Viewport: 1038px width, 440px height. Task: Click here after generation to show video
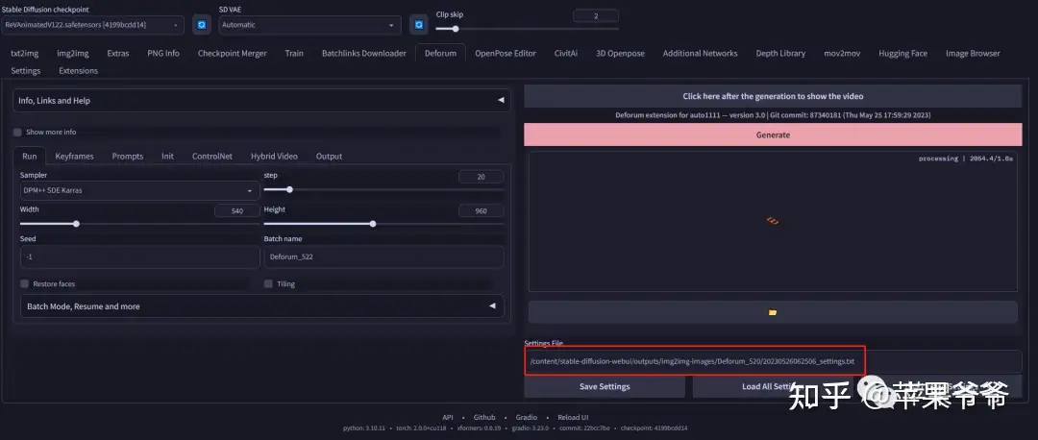[773, 97]
